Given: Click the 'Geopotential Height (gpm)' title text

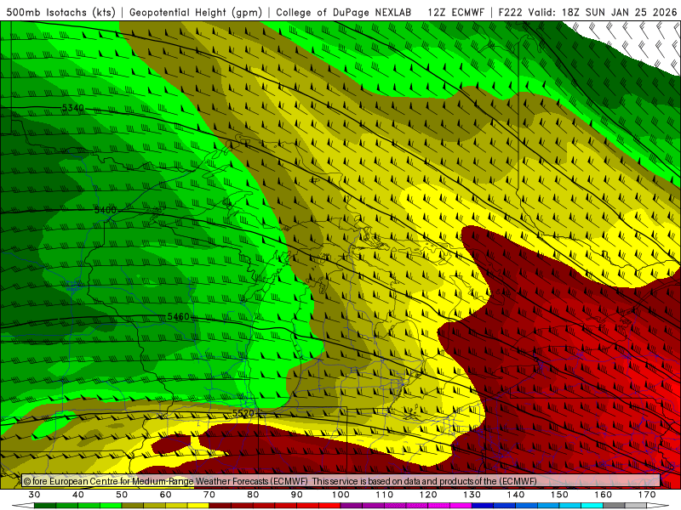Looking at the screenshot, I should (x=196, y=12).
